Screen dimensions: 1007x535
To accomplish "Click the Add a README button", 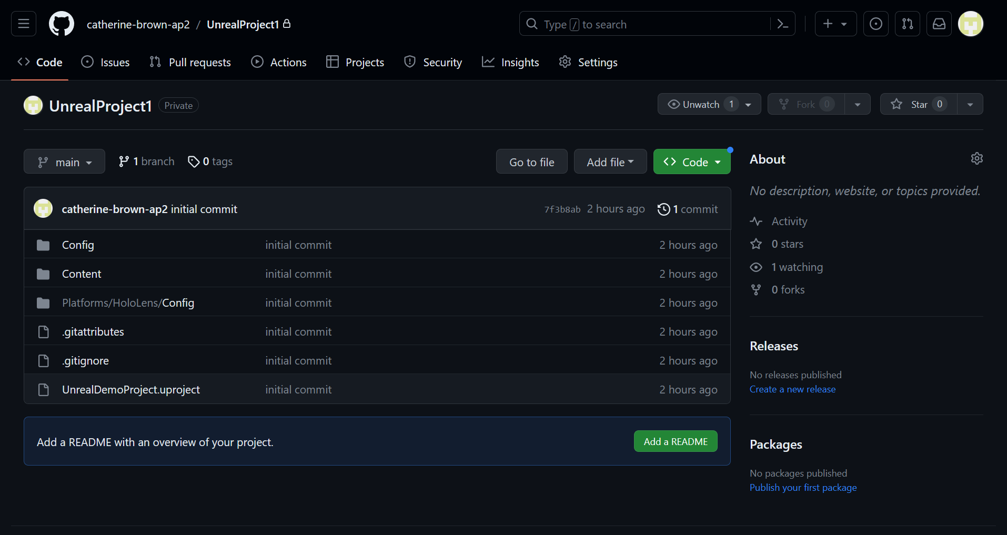I will pos(676,441).
